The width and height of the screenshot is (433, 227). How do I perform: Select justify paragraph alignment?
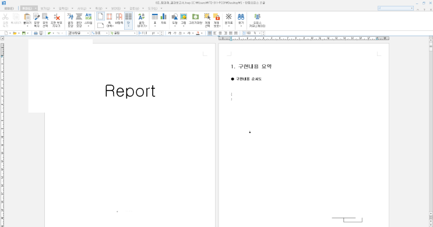click(x=210, y=33)
